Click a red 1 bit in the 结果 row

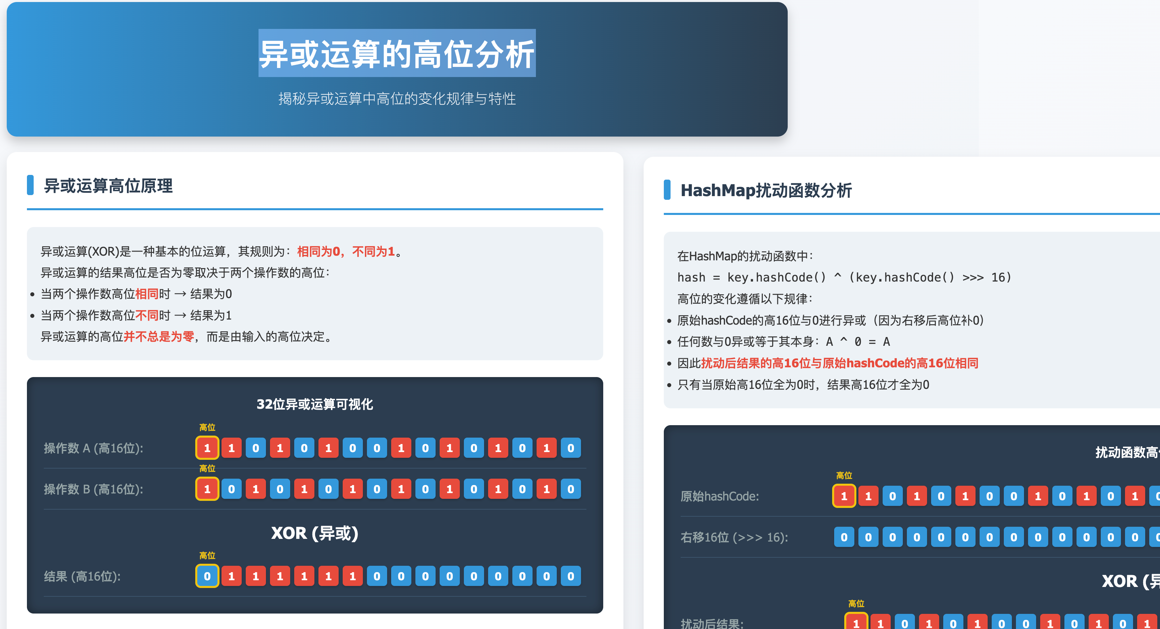click(x=232, y=576)
